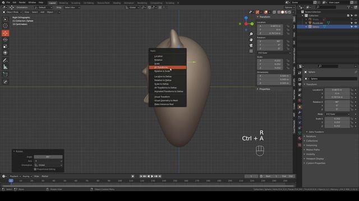359x201 pixels.
Task: Choose All Transforms in Apply menu
Action: [x=167, y=68]
